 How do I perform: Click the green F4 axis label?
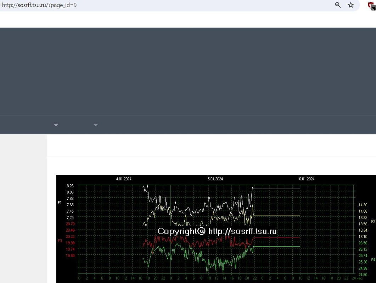pyautogui.click(x=373, y=260)
